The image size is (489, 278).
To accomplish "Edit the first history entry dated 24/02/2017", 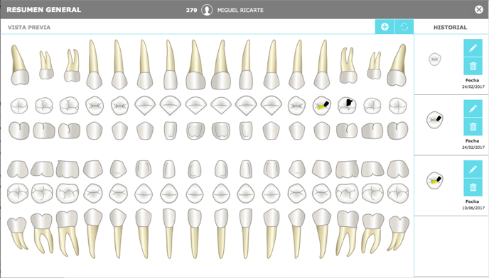I will (473, 48).
